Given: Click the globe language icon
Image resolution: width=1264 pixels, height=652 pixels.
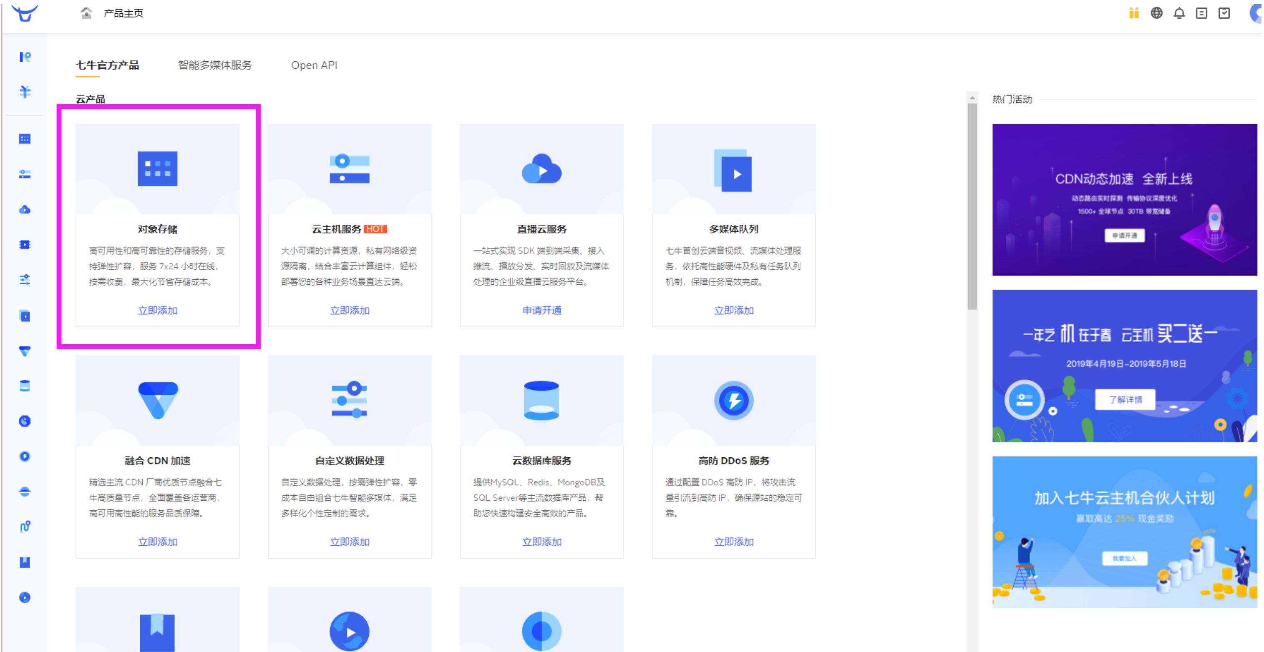Looking at the screenshot, I should 1156,13.
